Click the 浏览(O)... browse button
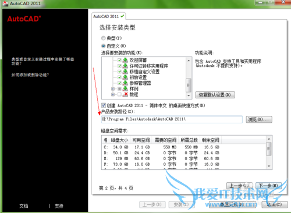This screenshot has width=291, height=213. [x=259, y=119]
